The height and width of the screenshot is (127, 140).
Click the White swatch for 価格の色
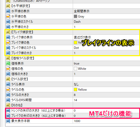click(75, 69)
